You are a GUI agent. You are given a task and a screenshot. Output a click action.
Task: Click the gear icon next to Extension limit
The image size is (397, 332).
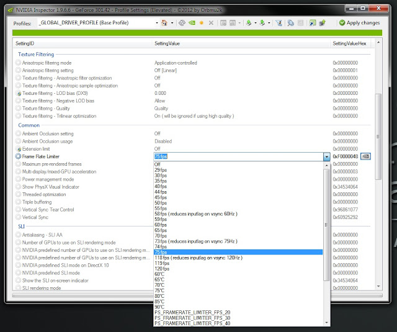pyautogui.click(x=19, y=149)
